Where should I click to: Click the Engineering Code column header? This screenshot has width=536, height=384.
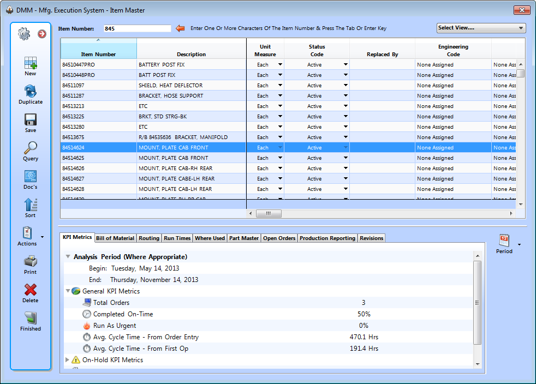click(x=453, y=49)
